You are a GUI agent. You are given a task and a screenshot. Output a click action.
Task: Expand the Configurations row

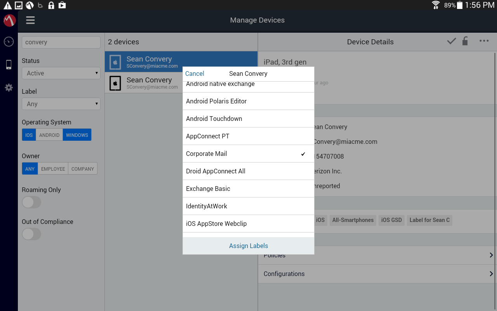[x=377, y=274]
